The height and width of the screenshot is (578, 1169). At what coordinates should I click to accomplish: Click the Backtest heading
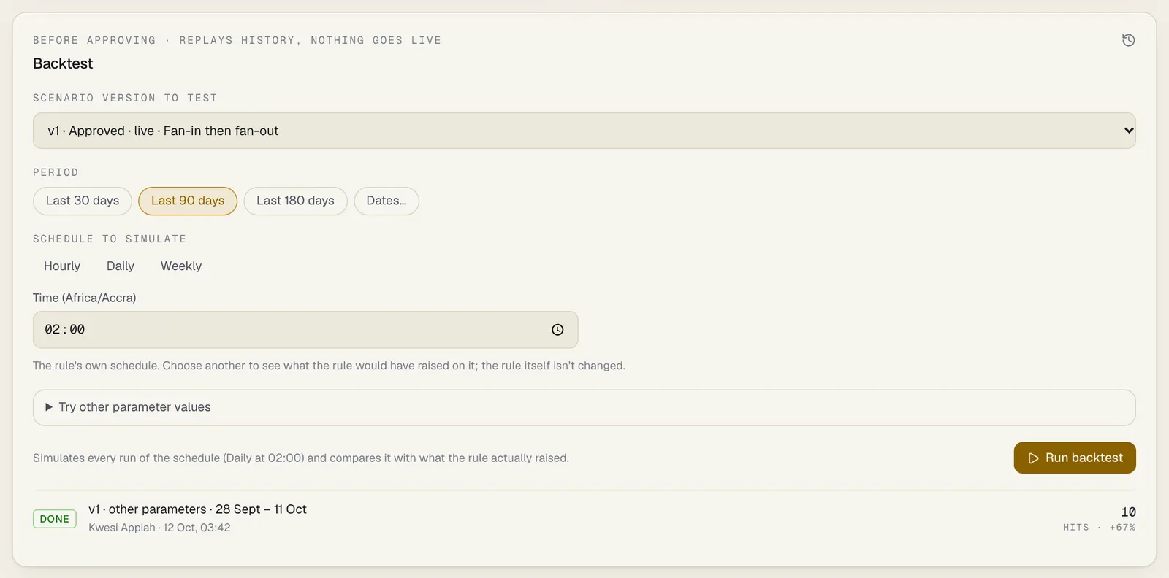63,63
